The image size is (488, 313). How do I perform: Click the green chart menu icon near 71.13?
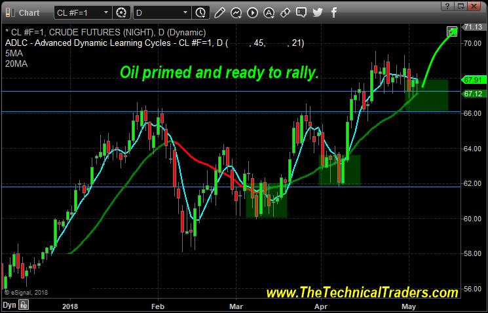(452, 31)
